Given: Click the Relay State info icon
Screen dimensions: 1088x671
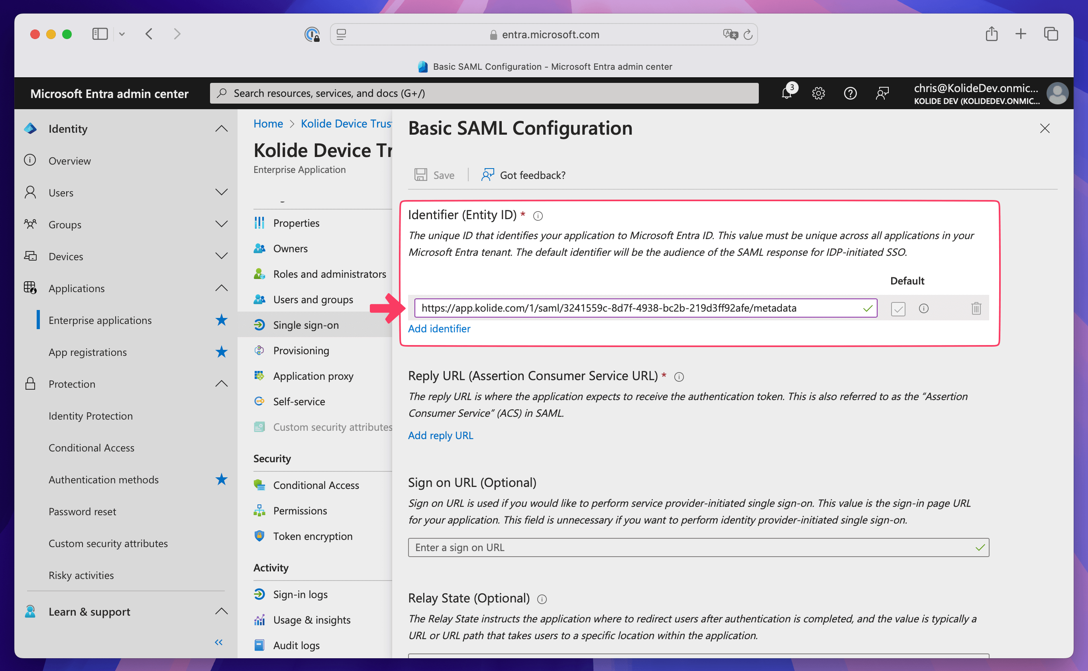Looking at the screenshot, I should pos(542,599).
